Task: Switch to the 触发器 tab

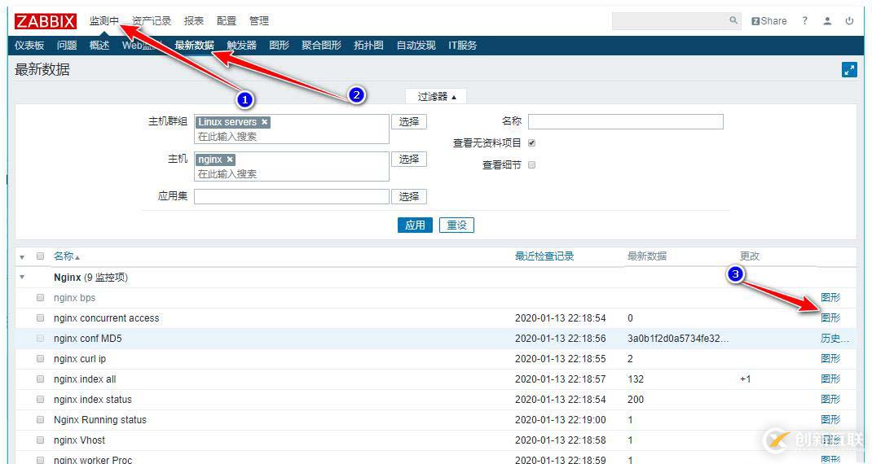Action: pyautogui.click(x=242, y=46)
